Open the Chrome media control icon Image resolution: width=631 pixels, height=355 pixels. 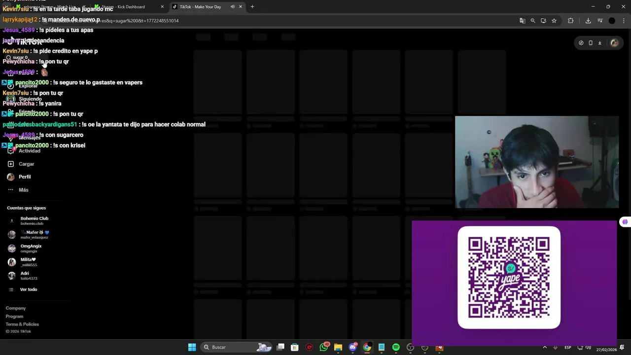(600, 21)
